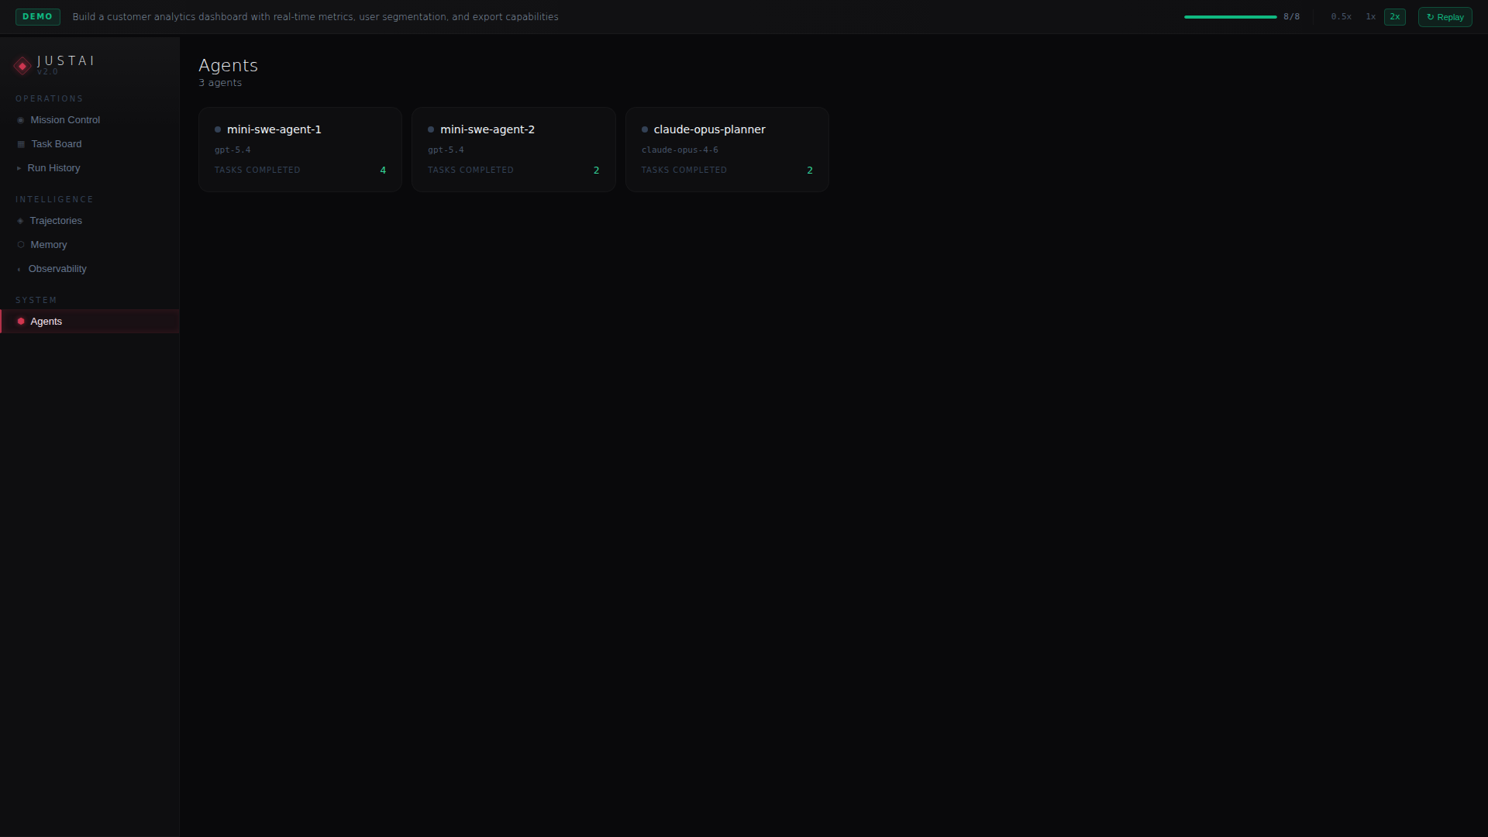Select the 2x playback speed
Image resolution: width=1488 pixels, height=837 pixels.
(x=1395, y=17)
